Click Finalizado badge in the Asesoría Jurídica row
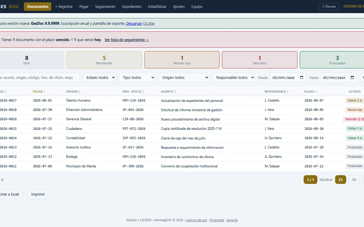The image size is (364, 227). click(355, 147)
